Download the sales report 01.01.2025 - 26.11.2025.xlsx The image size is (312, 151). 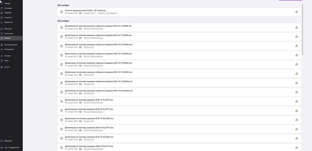(x=296, y=12)
